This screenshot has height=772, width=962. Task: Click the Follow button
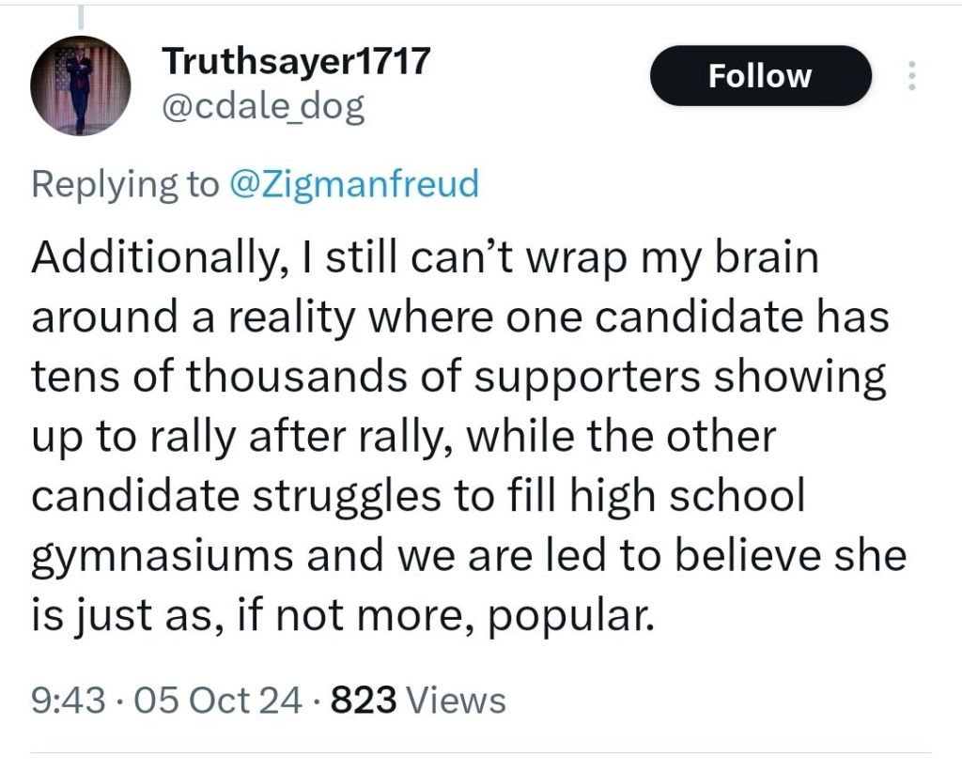760,76
